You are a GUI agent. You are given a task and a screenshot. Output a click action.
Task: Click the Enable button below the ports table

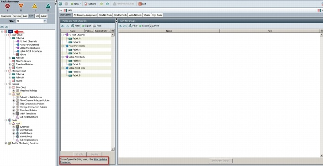pyautogui.click(x=79, y=154)
